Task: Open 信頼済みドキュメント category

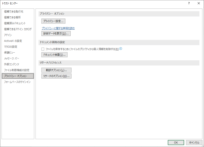Action: 15,23
